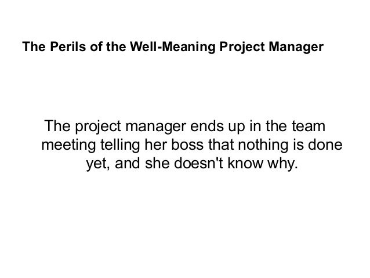Click 'Well-Meaning' in the slide title
Image resolution: width=370 pixels, height=278 pixels.
pyautogui.click(x=173, y=47)
